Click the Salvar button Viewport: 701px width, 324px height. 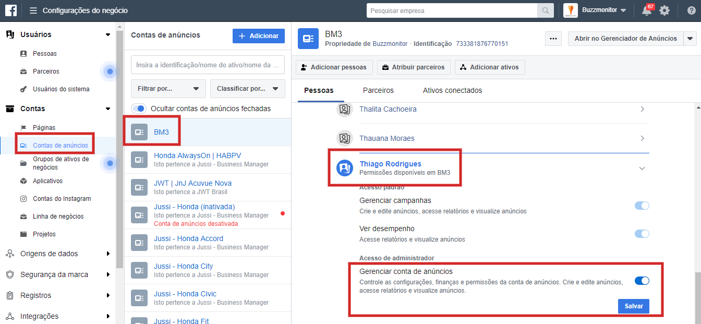[x=633, y=306]
